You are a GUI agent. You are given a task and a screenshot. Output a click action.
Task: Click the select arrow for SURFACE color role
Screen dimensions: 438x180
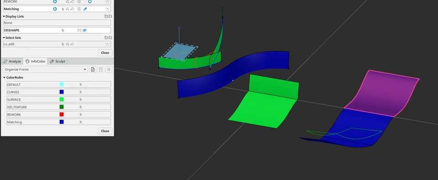(x=81, y=100)
